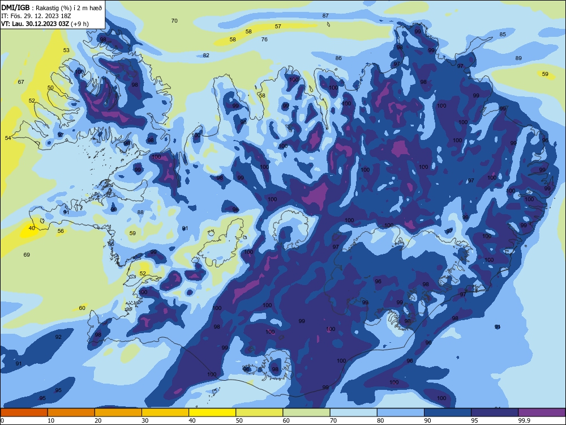This screenshot has height=425, width=566.
Task: Click the '10' legend tick label
Action: point(51,420)
